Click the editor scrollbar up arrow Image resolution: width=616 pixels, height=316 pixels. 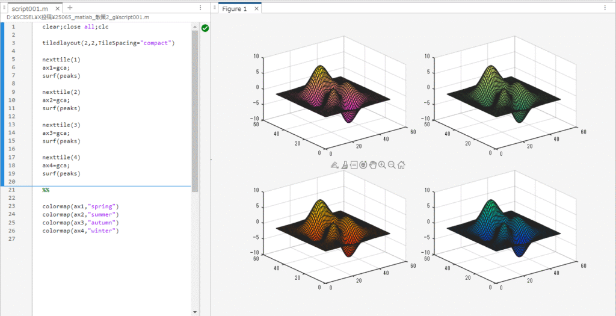(194, 26)
